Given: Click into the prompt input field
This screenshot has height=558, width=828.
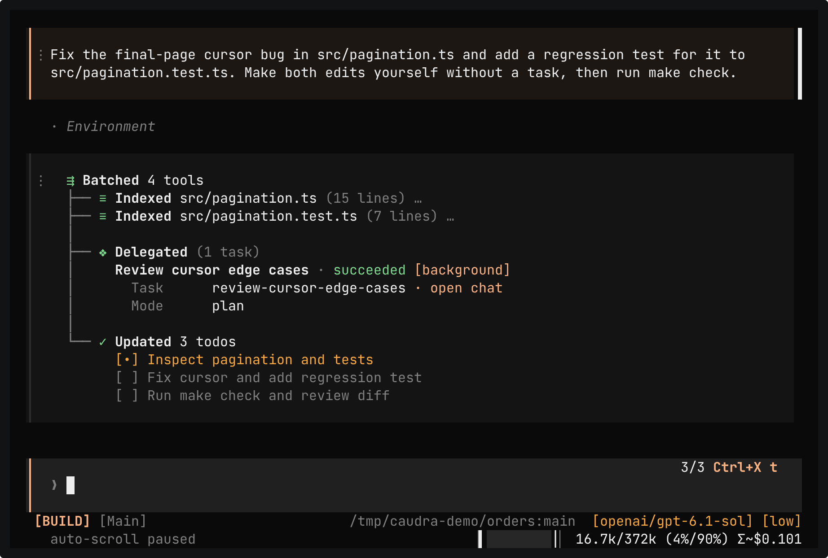Looking at the screenshot, I should [415, 485].
